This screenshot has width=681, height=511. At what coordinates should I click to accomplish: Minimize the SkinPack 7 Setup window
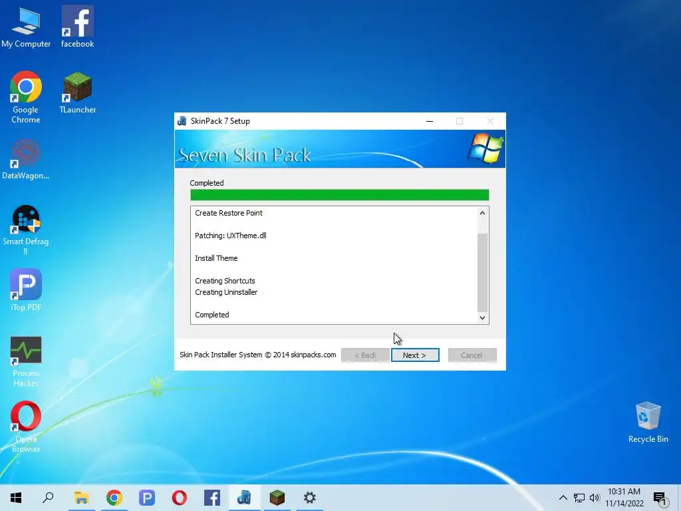pyautogui.click(x=430, y=121)
